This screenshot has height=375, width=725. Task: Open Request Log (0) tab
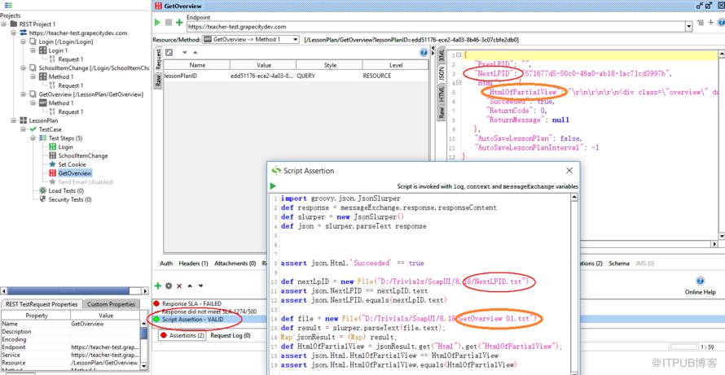(231, 336)
